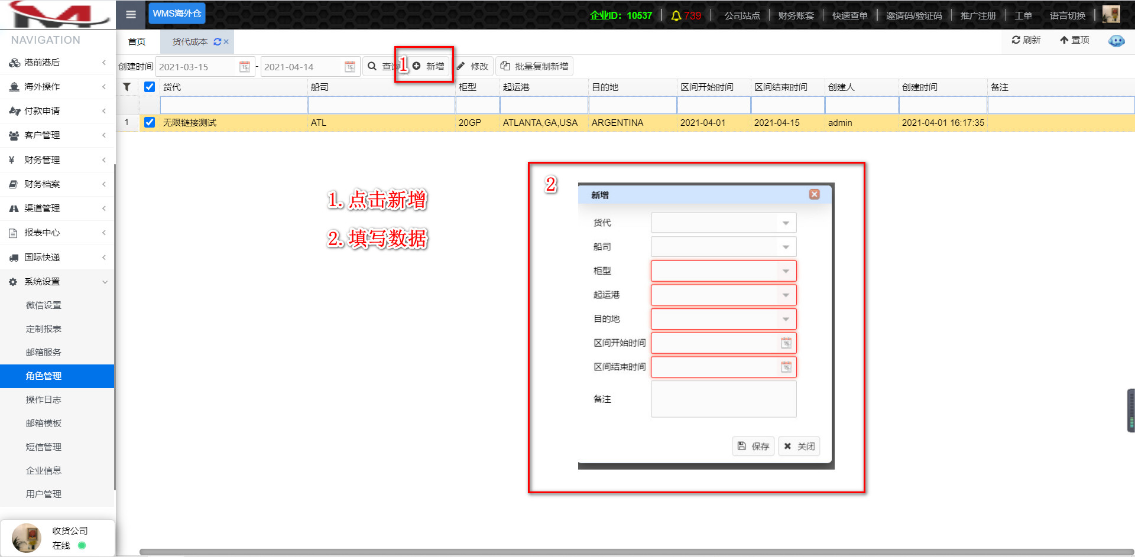Click the 财务档案 sidebar icon

(x=13, y=184)
